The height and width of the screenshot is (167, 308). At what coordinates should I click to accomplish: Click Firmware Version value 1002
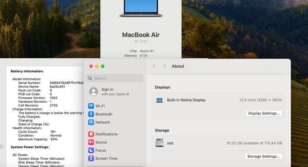[54, 98]
